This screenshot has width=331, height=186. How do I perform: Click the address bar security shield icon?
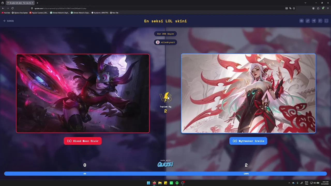[32, 8]
